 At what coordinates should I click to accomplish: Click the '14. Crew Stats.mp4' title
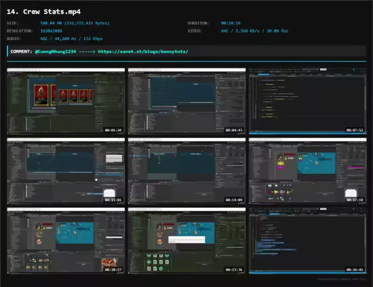[x=44, y=12]
